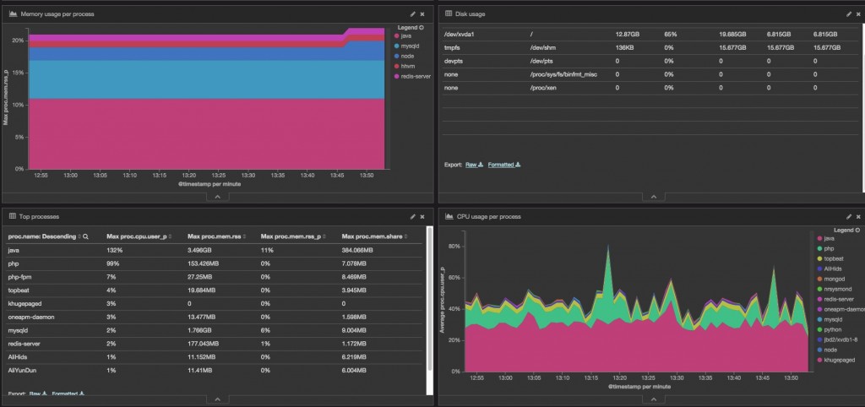
Task: Expand spy panel under Disk usage table
Action: click(654, 197)
